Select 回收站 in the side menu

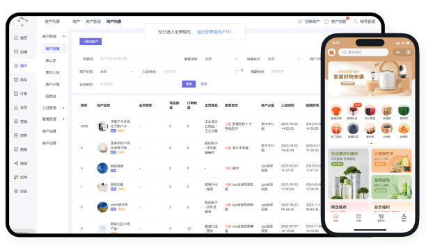[51, 97]
